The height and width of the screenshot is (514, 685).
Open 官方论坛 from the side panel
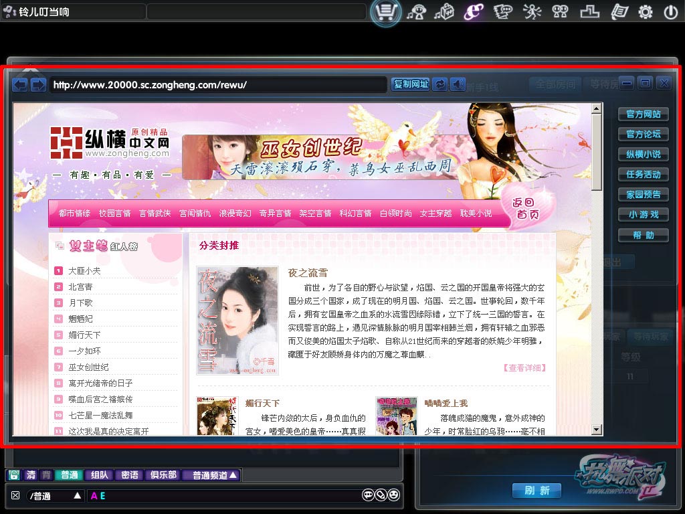[x=643, y=134]
